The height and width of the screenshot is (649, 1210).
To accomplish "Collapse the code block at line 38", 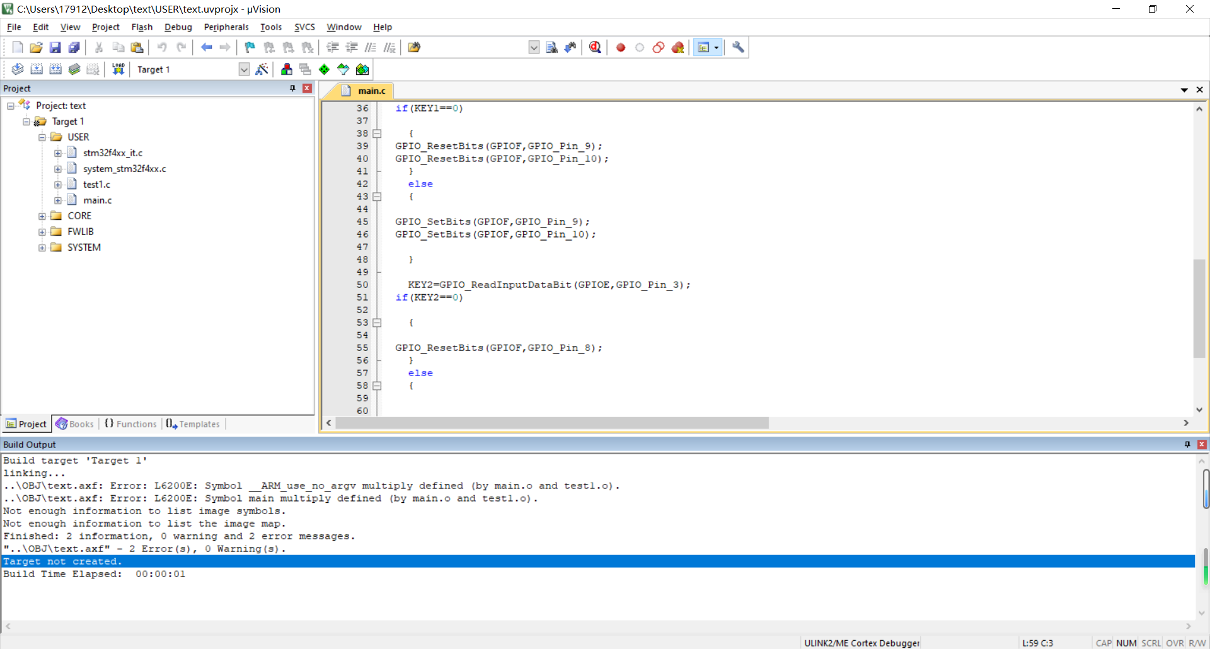I will [x=377, y=134].
